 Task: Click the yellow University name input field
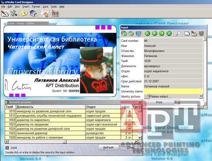coord(173,91)
